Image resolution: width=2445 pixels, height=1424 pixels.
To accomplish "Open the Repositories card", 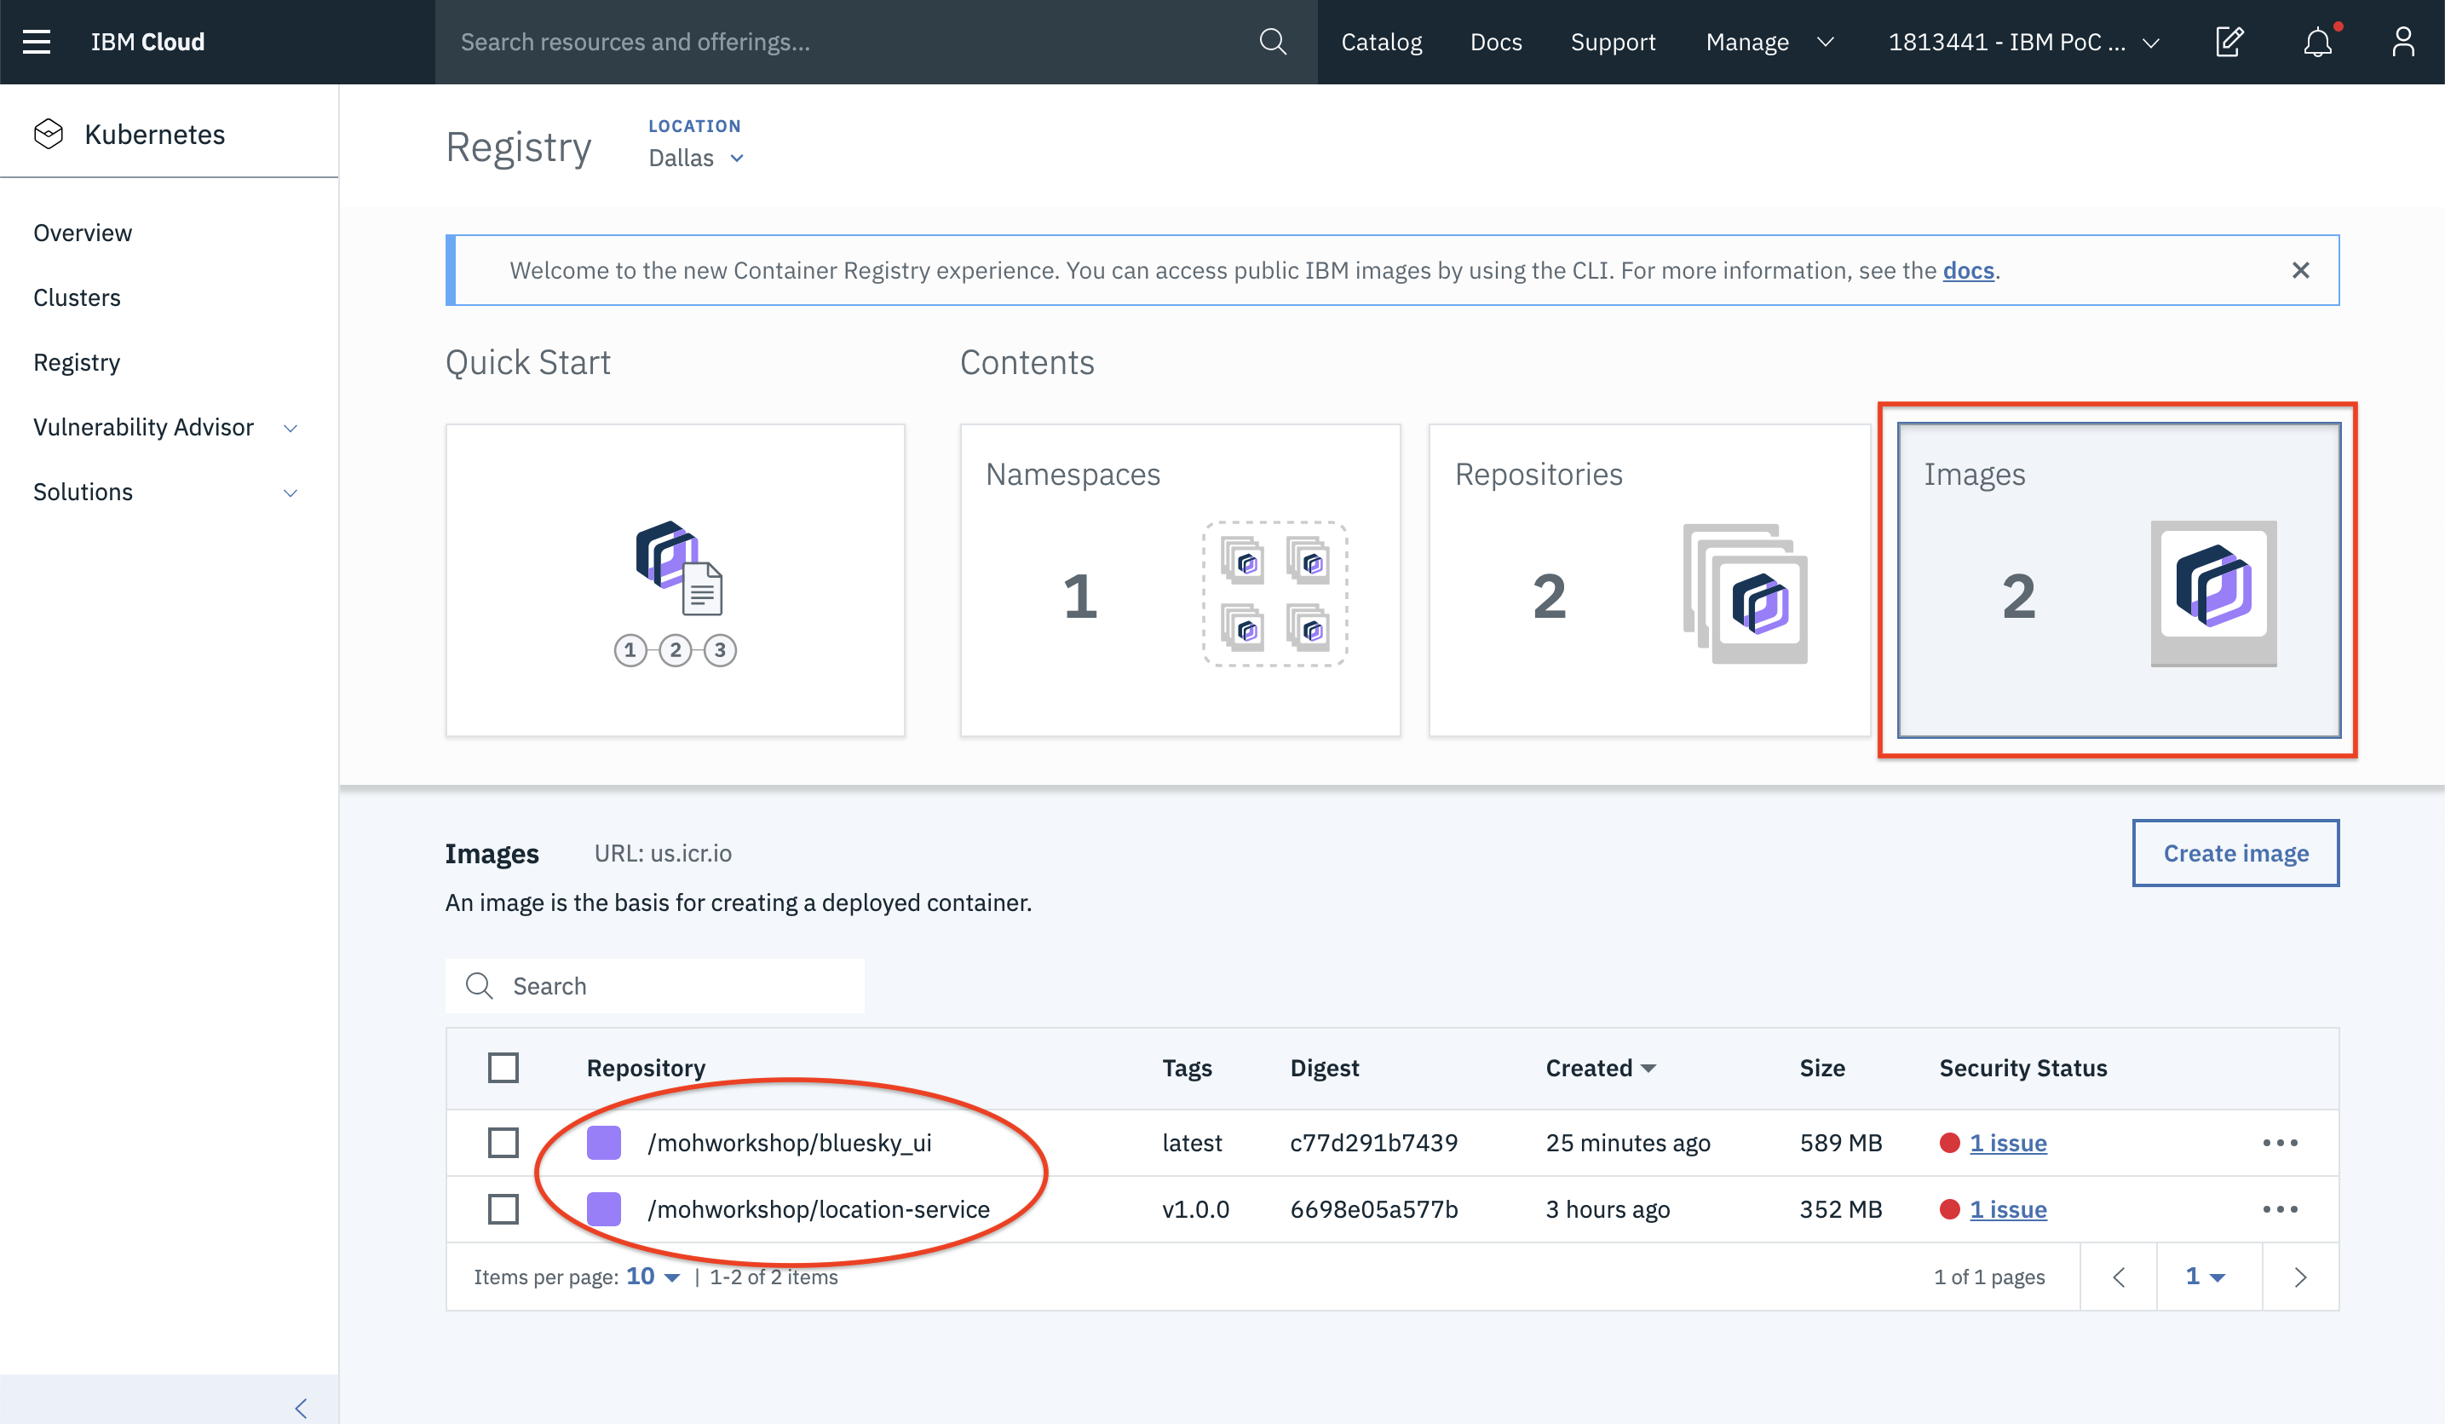I will click(x=1649, y=579).
